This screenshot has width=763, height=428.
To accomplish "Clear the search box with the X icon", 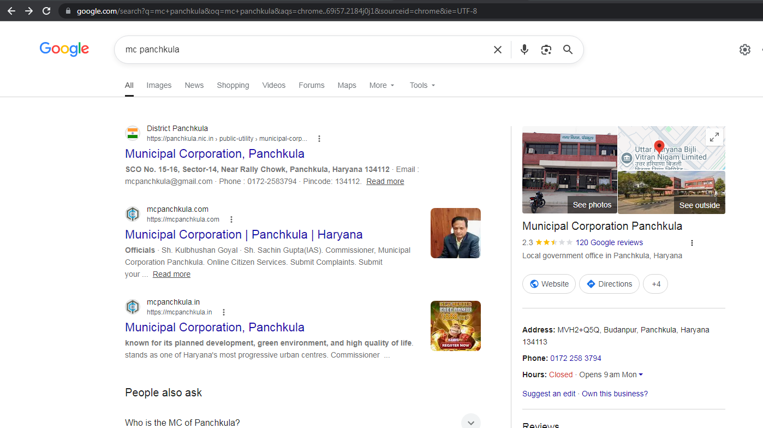I will point(498,50).
